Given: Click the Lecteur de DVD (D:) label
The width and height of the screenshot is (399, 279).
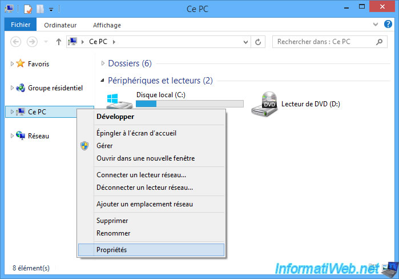Looking at the screenshot, I should click(311, 104).
